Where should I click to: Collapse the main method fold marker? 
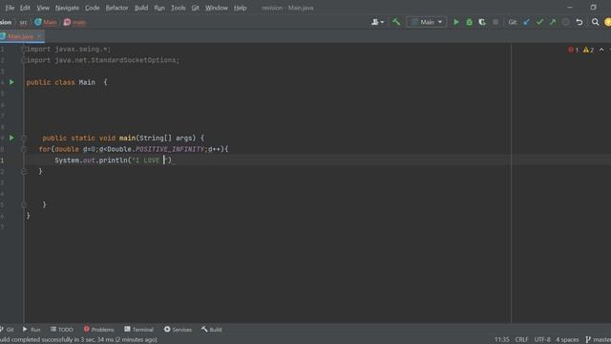tap(23, 138)
